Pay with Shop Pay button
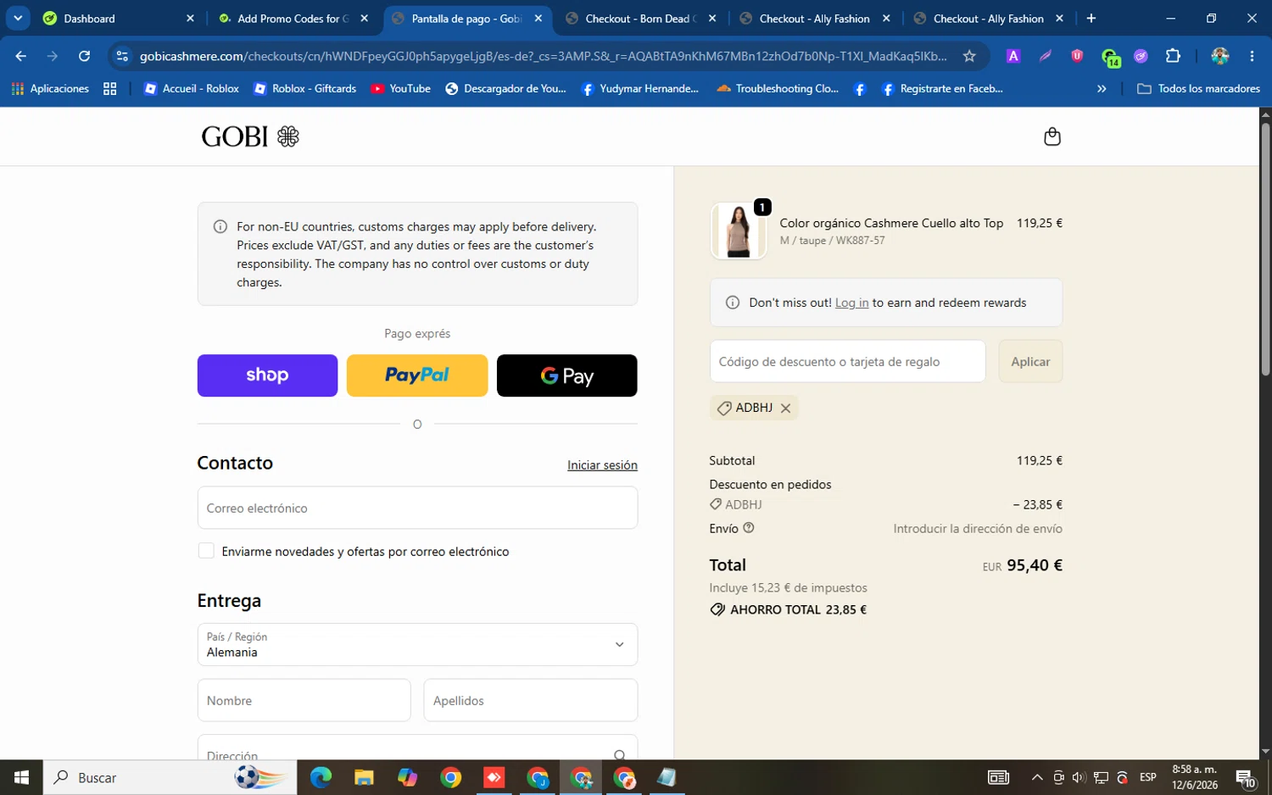Viewport: 1272px width, 795px height. pyautogui.click(x=267, y=375)
